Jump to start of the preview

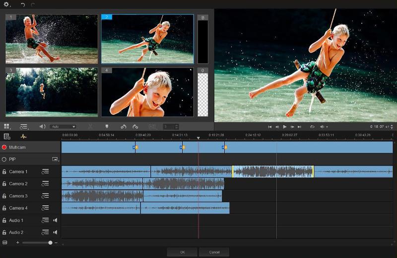pyautogui.click(x=270, y=127)
